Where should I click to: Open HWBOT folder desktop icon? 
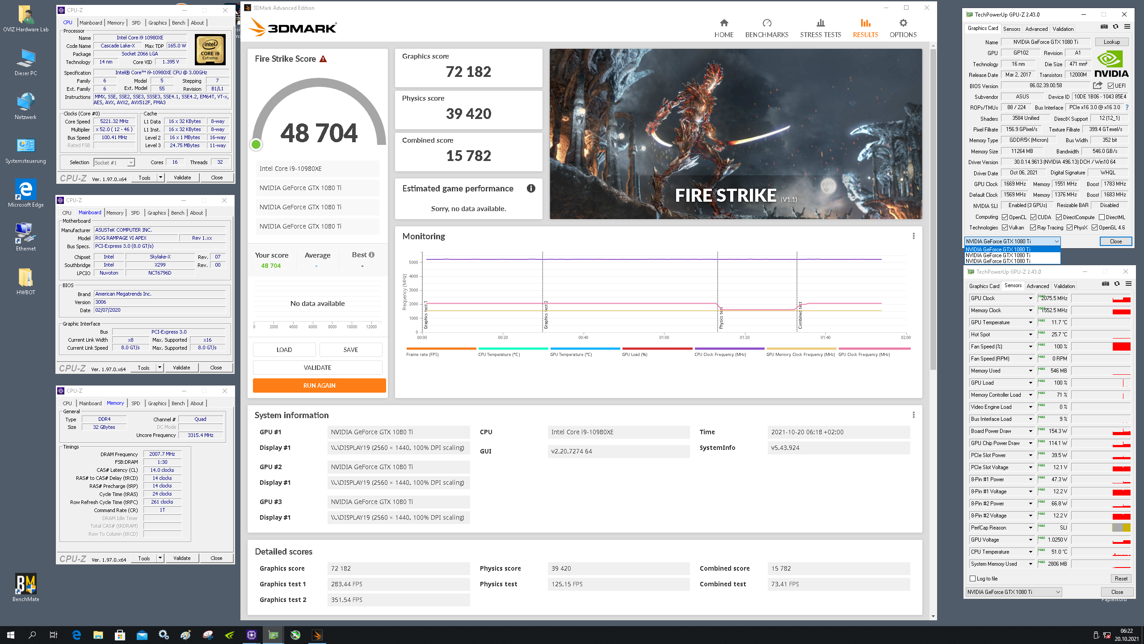coord(26,282)
